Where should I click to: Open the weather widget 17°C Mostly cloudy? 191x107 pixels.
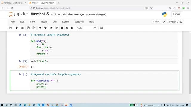(x=148, y=105)
